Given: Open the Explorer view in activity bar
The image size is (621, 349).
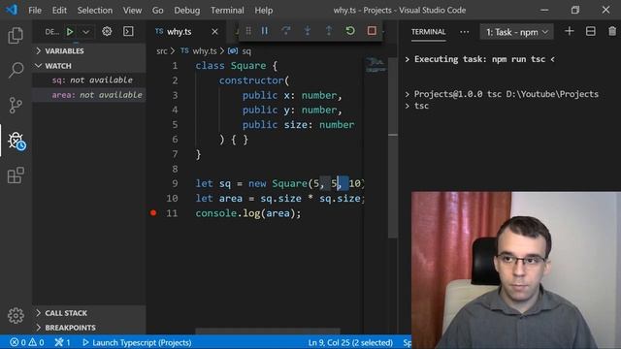Looking at the screenshot, I should (x=16, y=35).
